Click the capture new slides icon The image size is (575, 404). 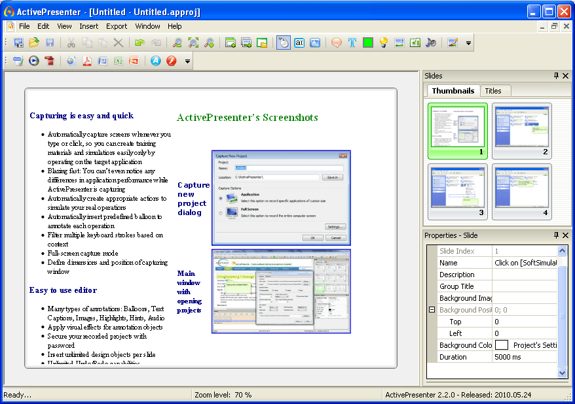[x=246, y=42]
